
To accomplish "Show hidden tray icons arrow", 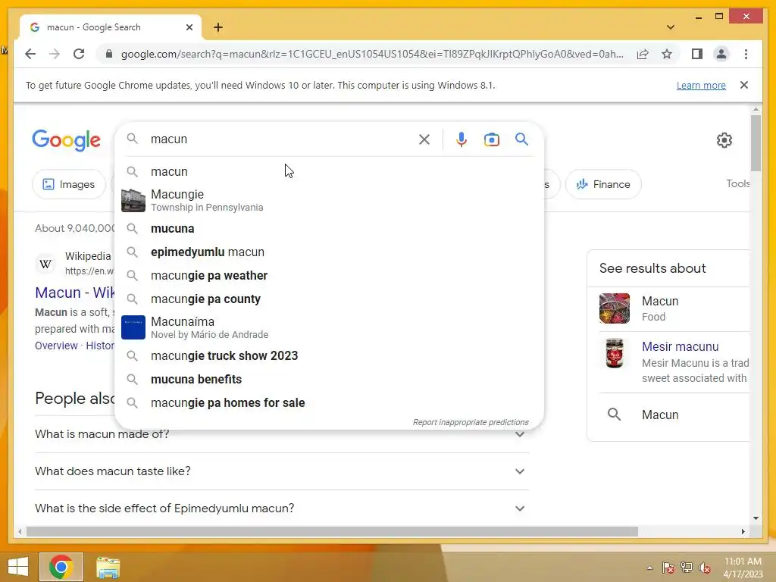I will 649,568.
